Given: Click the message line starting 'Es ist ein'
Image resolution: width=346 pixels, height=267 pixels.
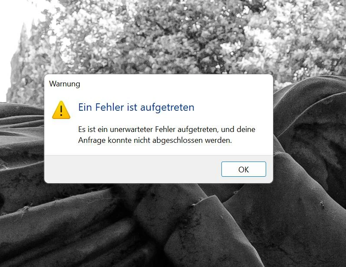Looking at the screenshot, I should [167, 129].
